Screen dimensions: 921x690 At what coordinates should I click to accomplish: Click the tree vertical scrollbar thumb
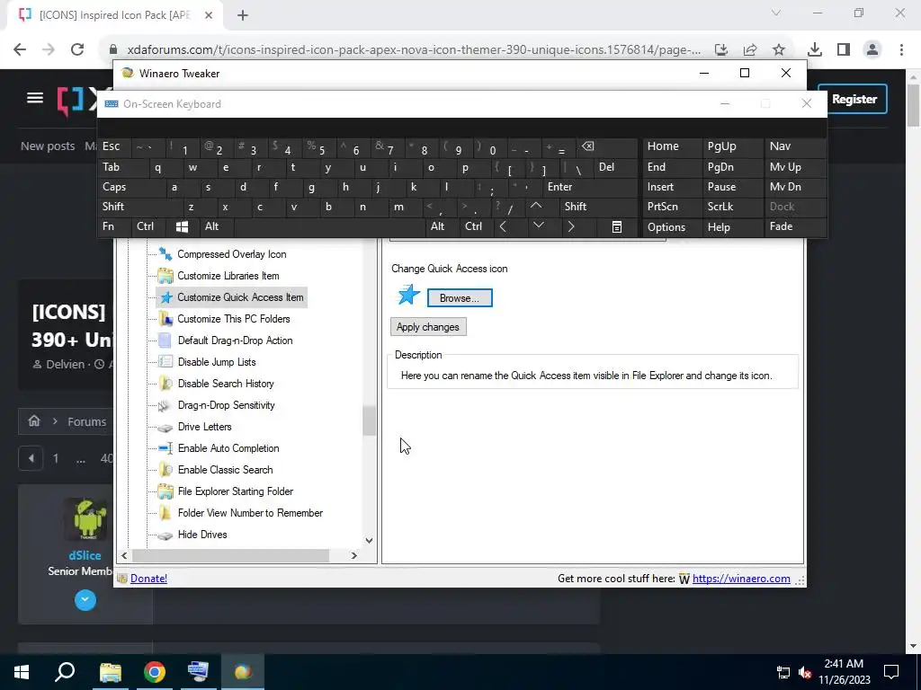(x=369, y=420)
